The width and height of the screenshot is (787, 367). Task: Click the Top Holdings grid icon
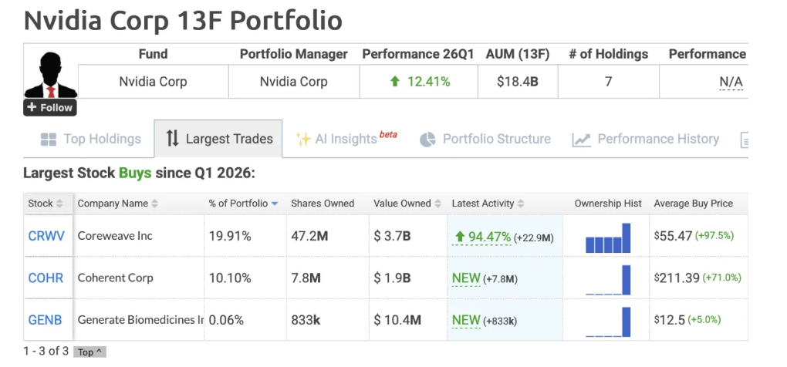(48, 140)
